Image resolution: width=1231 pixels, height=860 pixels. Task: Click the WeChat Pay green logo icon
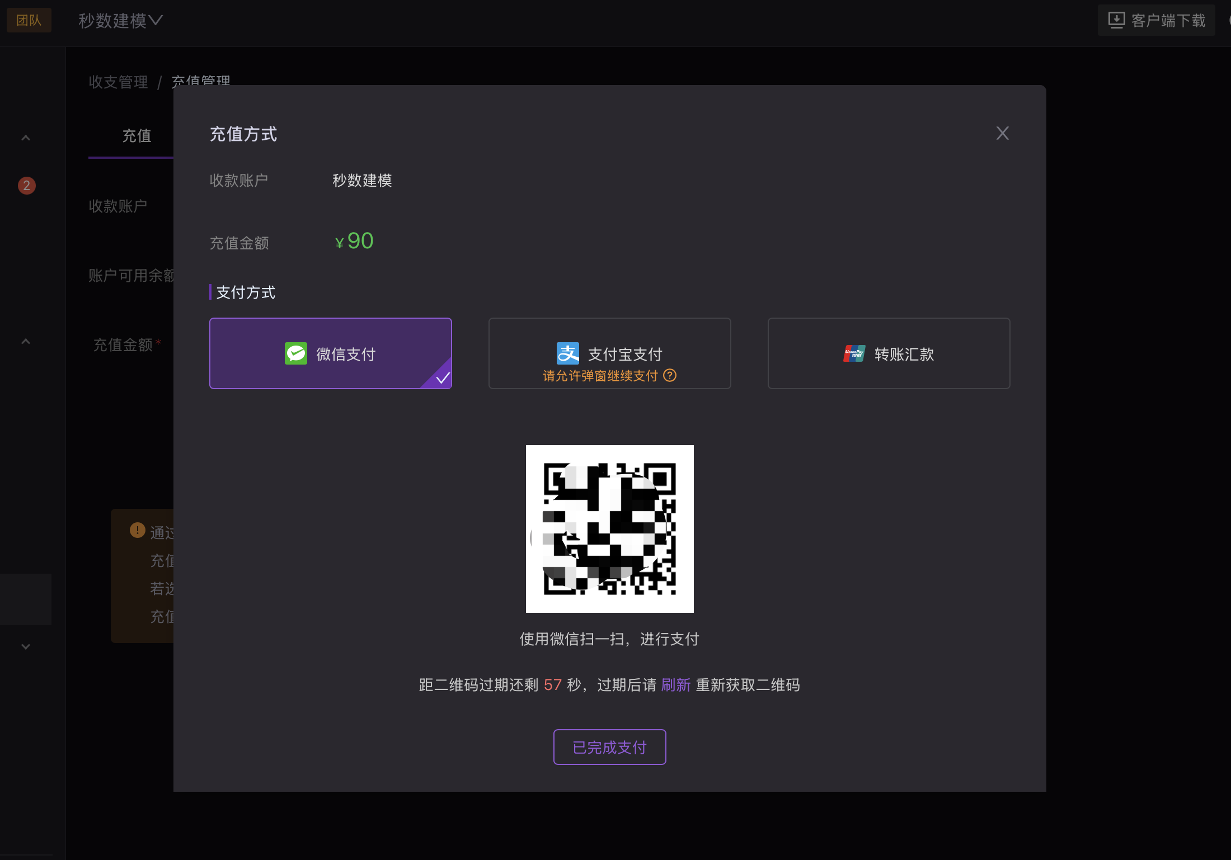pyautogui.click(x=296, y=353)
